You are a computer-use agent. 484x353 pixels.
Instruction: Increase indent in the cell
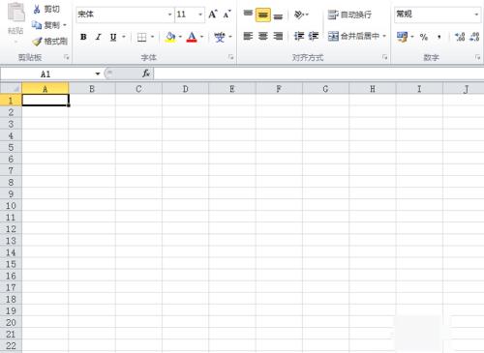[314, 36]
